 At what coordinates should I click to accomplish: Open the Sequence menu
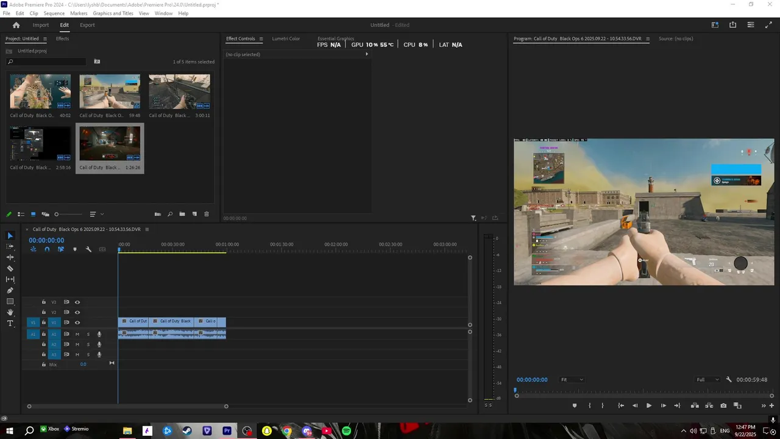tap(54, 13)
